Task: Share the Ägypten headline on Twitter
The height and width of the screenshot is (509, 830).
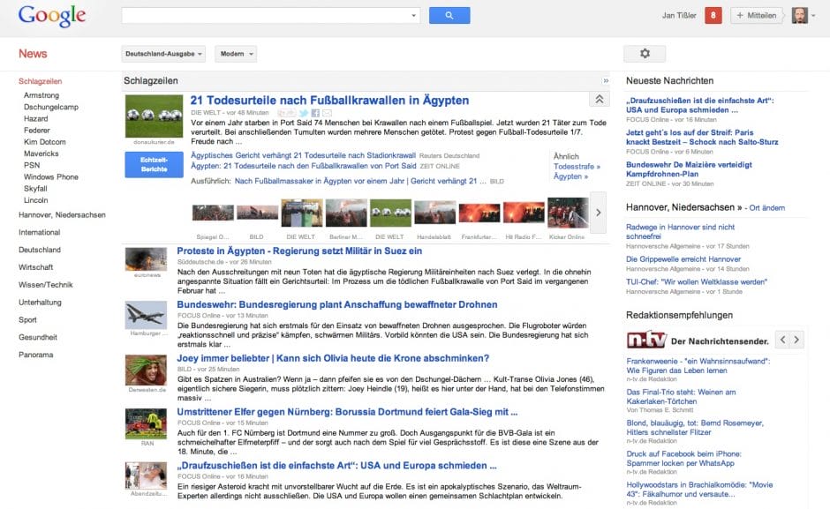Action: [x=304, y=113]
